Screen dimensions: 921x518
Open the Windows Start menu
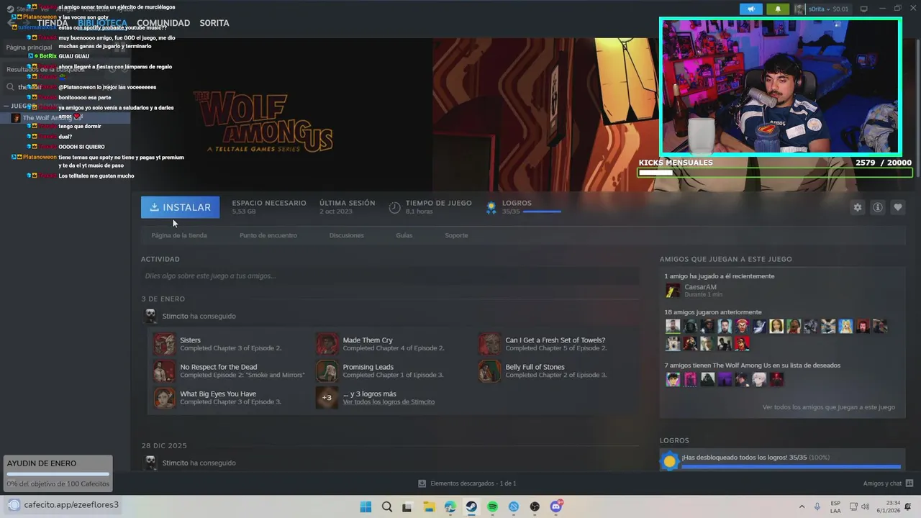coord(366,506)
